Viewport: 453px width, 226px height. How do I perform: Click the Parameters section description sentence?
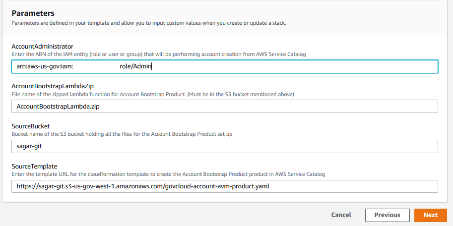(x=149, y=23)
